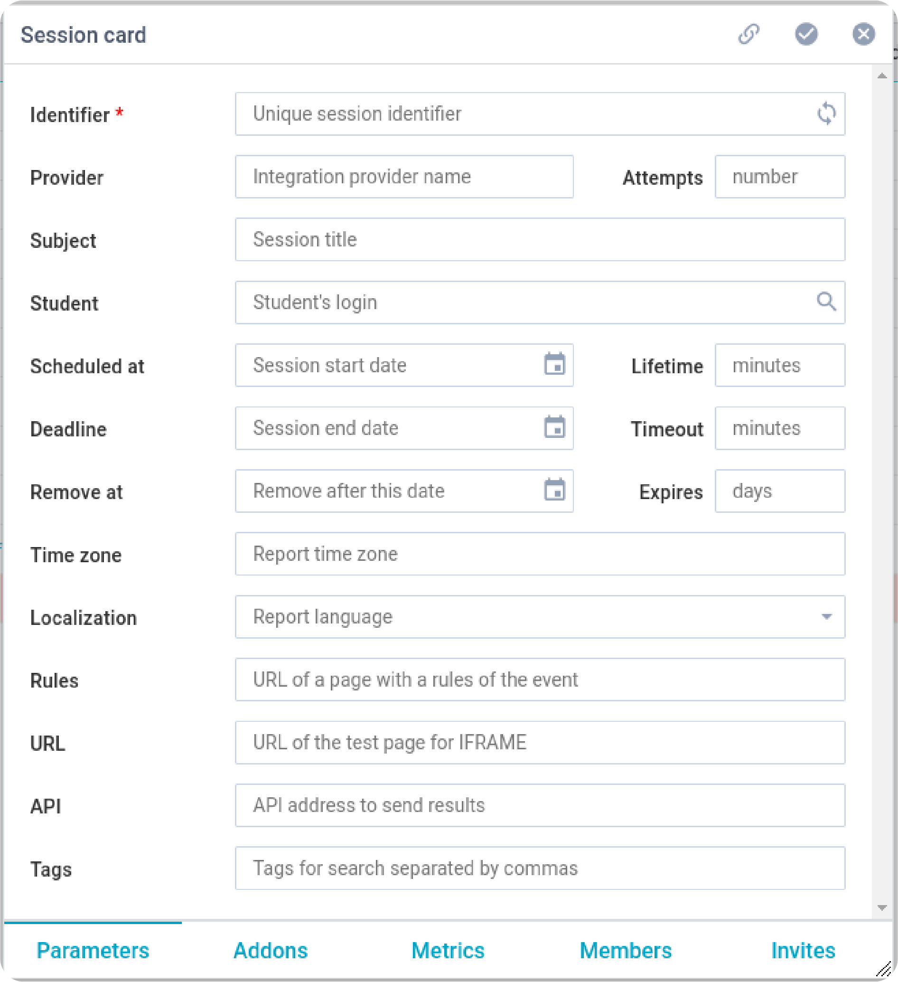The height and width of the screenshot is (982, 898).
Task: Open the Scheduled at calendar picker
Action: pyautogui.click(x=554, y=364)
